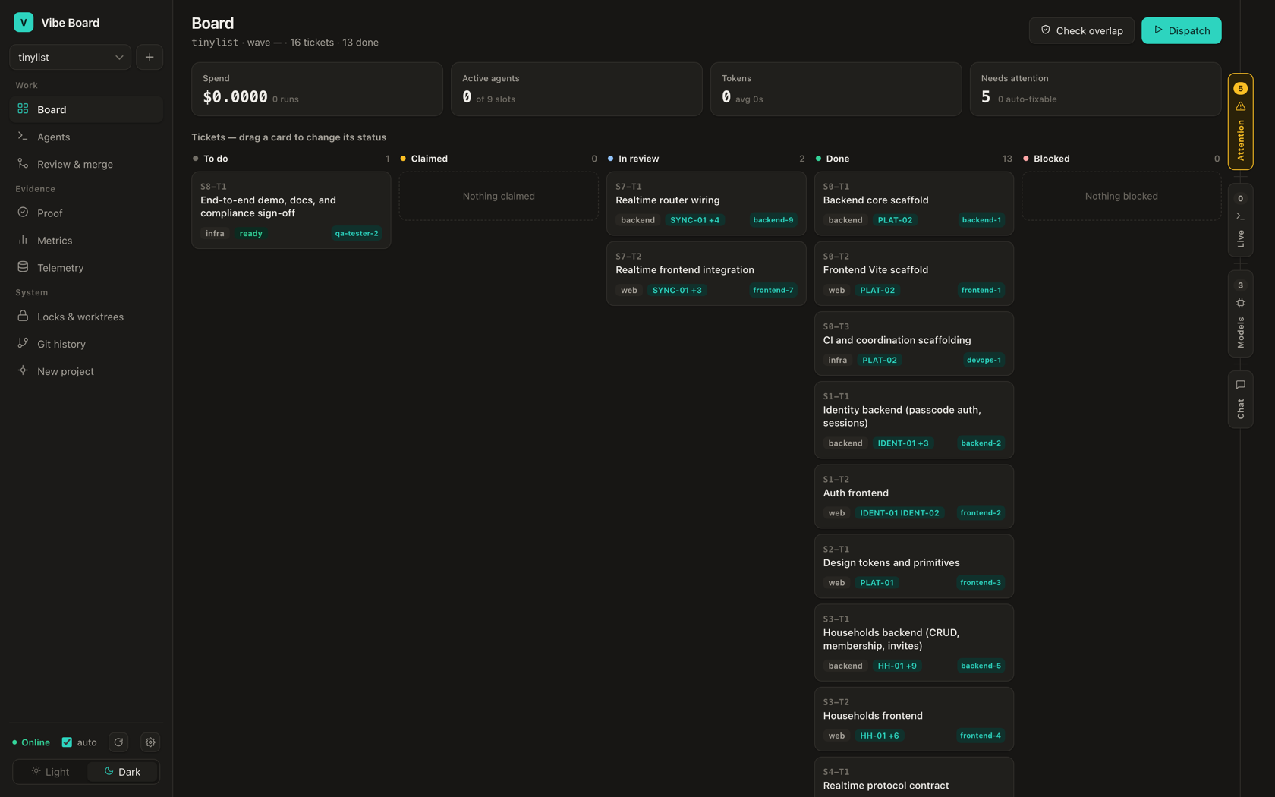Open the Realtime protocol contract ticket
This screenshot has width=1275, height=797.
(914, 777)
